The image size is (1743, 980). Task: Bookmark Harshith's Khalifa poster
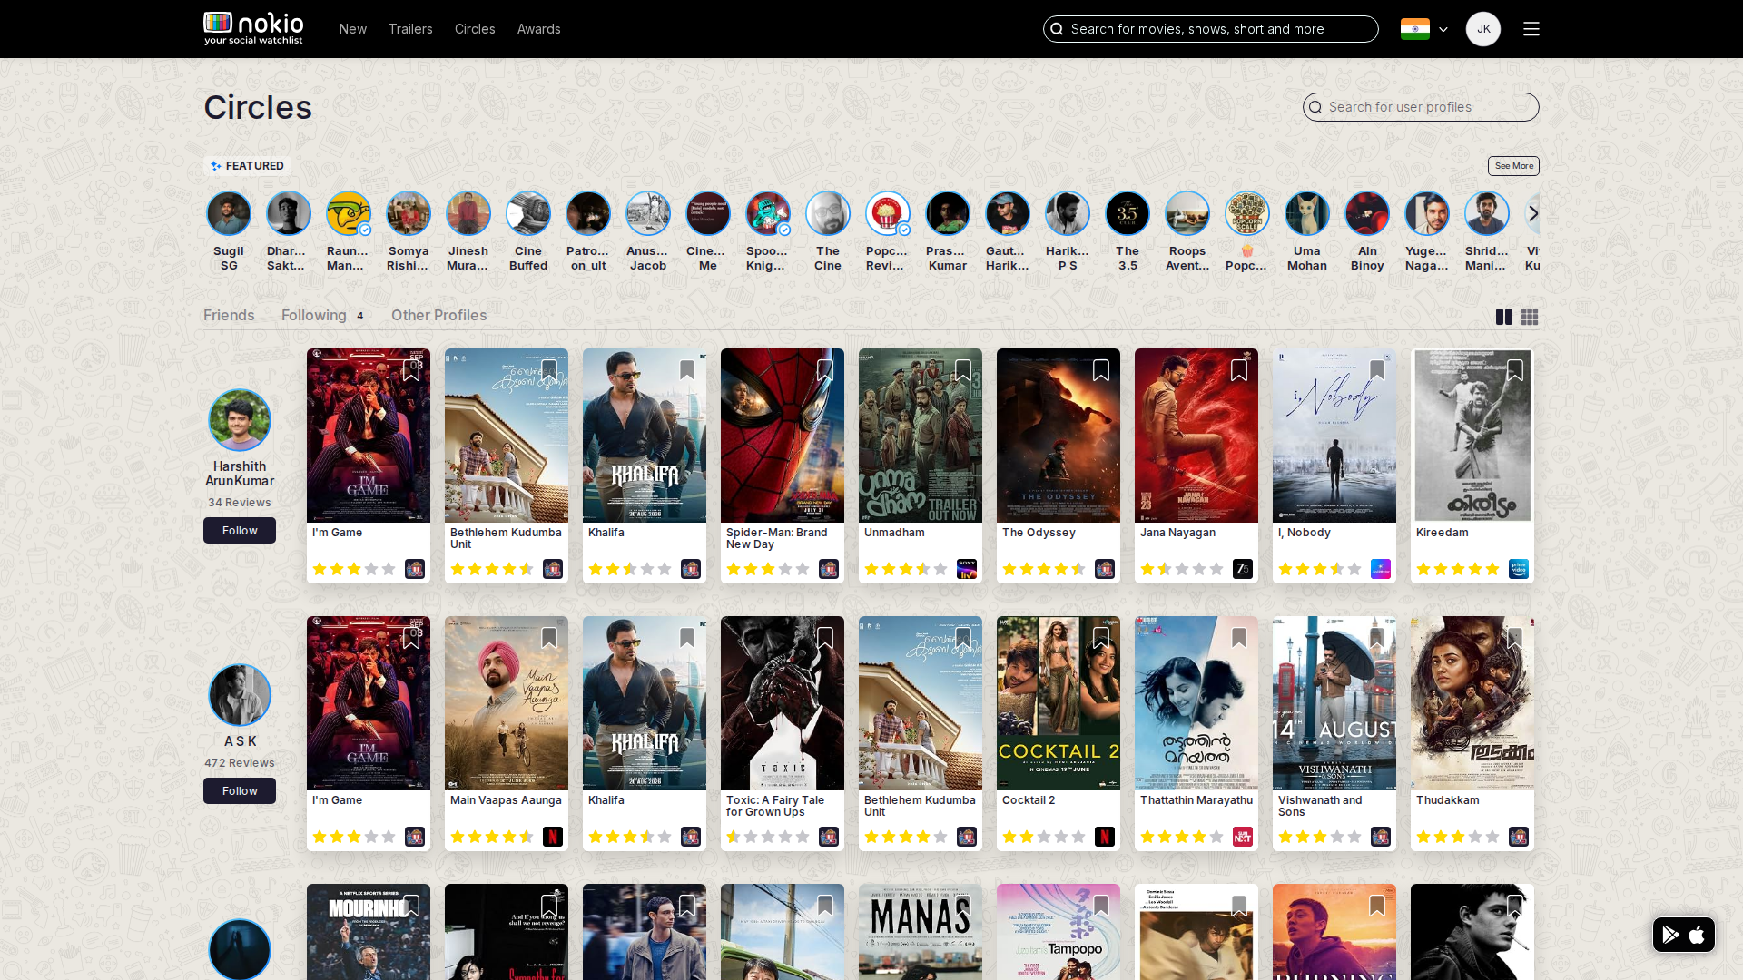687,370
